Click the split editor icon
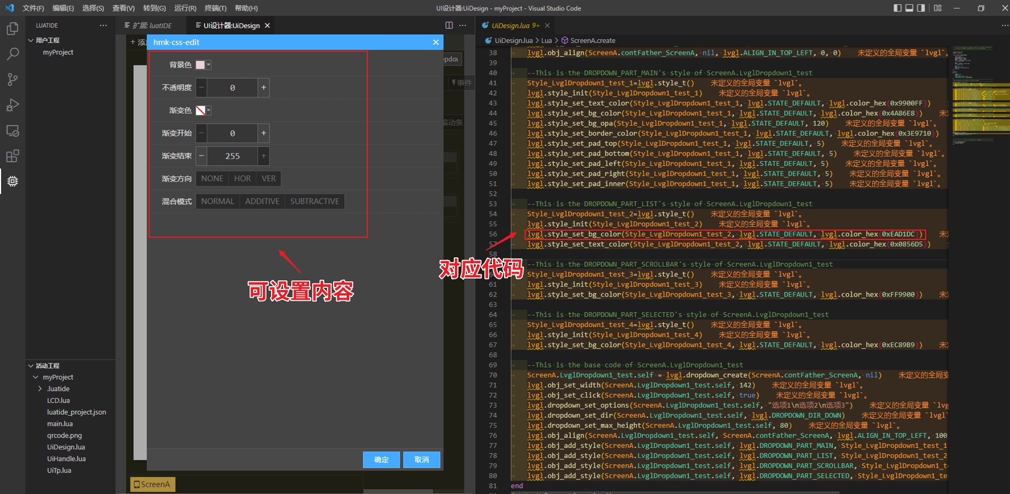The height and width of the screenshot is (494, 1010). pos(449,26)
